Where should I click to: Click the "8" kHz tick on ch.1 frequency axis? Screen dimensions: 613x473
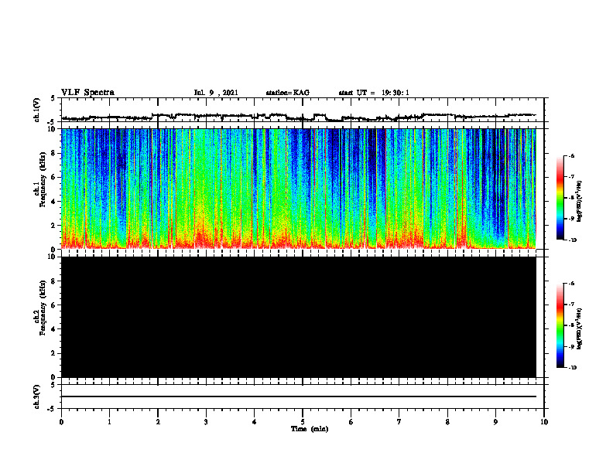tap(54, 153)
